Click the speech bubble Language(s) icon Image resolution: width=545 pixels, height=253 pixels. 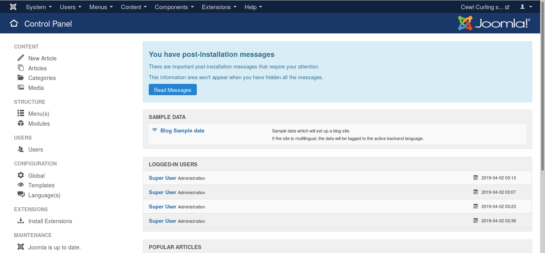(21, 195)
